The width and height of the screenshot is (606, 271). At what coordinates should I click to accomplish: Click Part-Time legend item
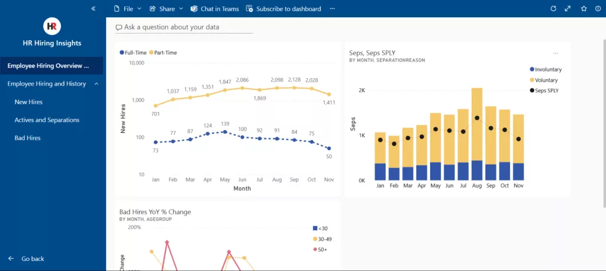coord(163,53)
